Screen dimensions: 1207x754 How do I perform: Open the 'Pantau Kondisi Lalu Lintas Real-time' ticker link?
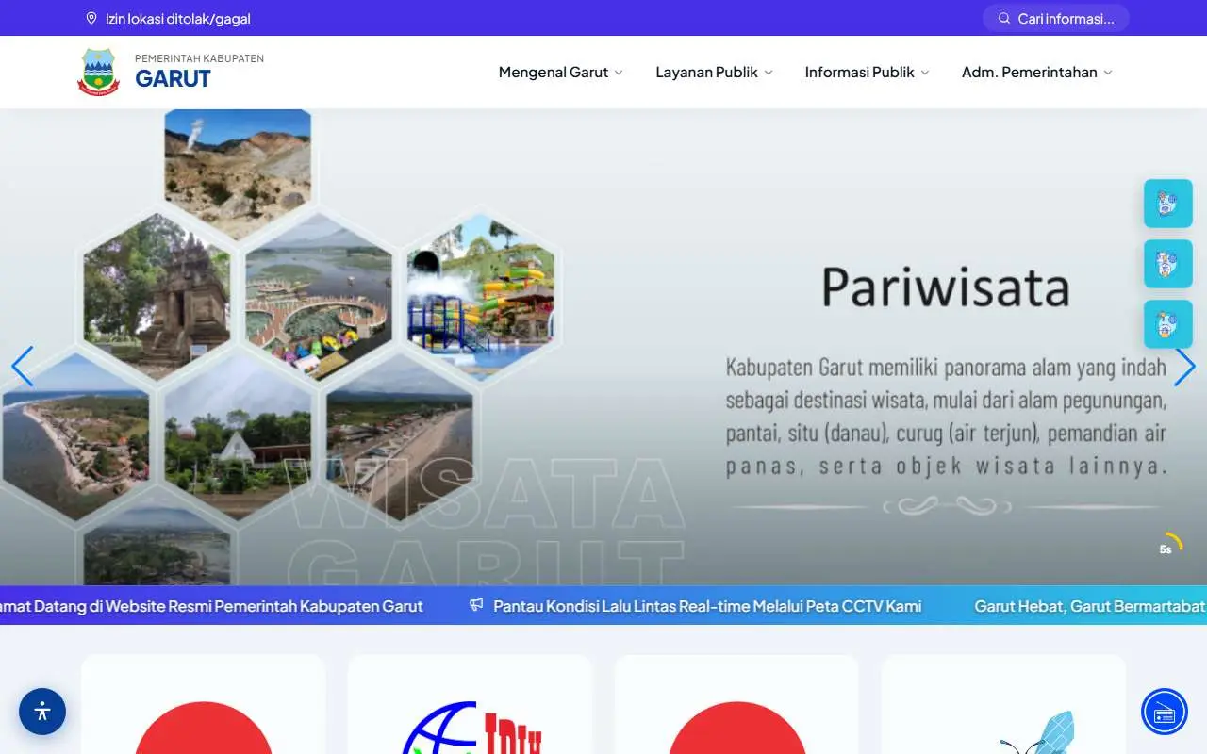tap(707, 606)
